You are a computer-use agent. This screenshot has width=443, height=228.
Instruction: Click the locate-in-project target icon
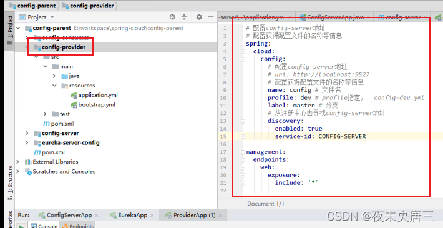click(x=172, y=17)
